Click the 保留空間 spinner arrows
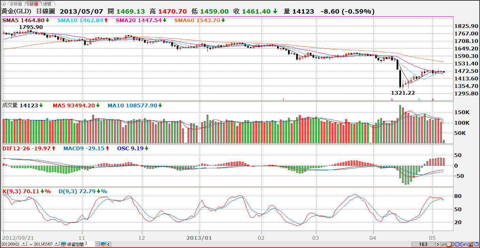 tap(97, 244)
